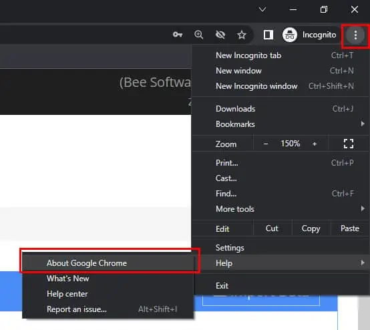370x330 pixels.
Task: Bookmark this page with the star icon
Action: pos(242,35)
